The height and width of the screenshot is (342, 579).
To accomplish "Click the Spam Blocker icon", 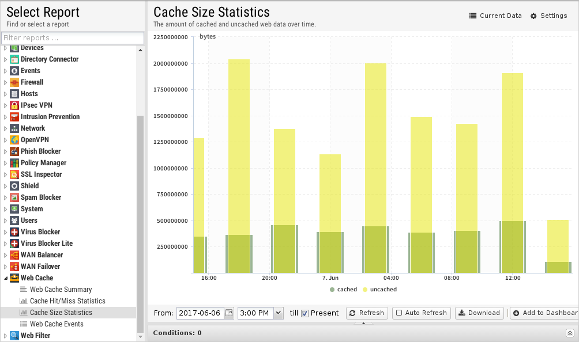I will click(x=14, y=197).
